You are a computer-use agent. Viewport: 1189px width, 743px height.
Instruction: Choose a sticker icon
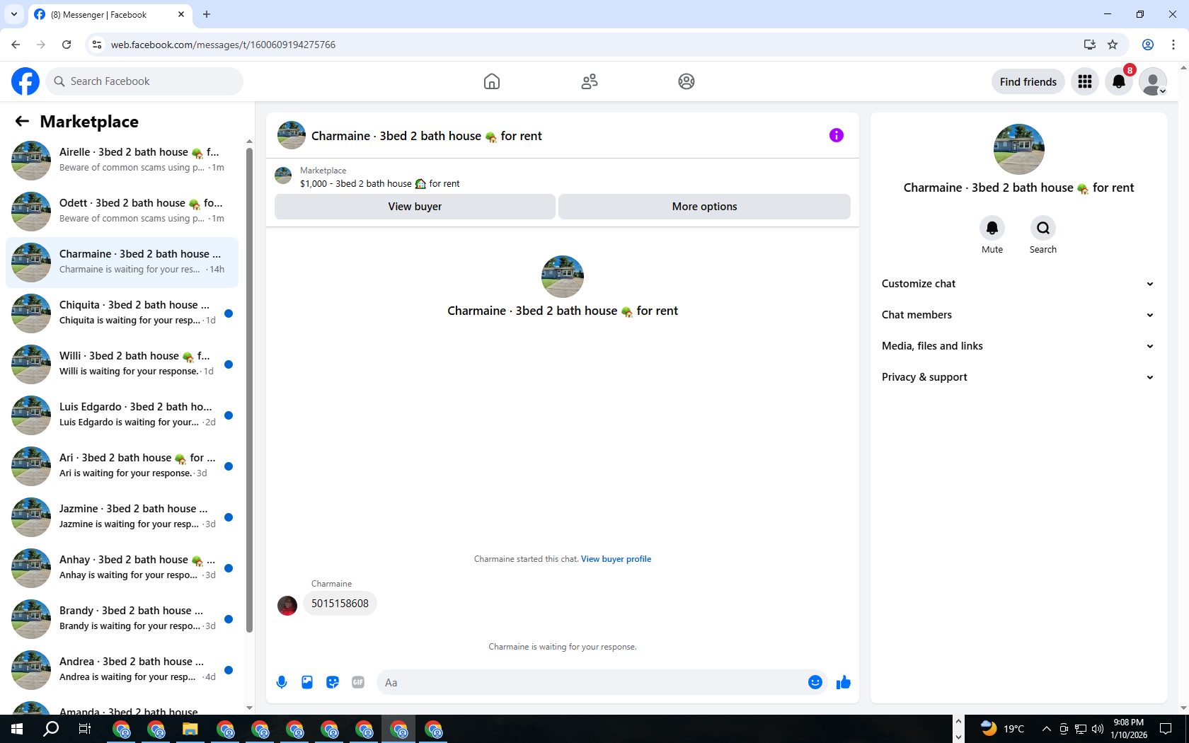333,682
